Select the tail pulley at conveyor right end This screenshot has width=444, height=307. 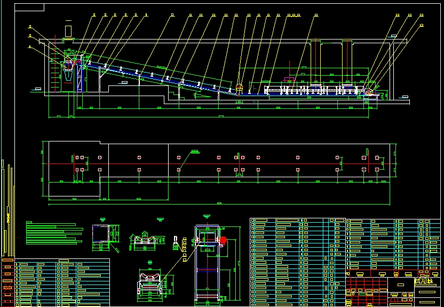point(368,92)
